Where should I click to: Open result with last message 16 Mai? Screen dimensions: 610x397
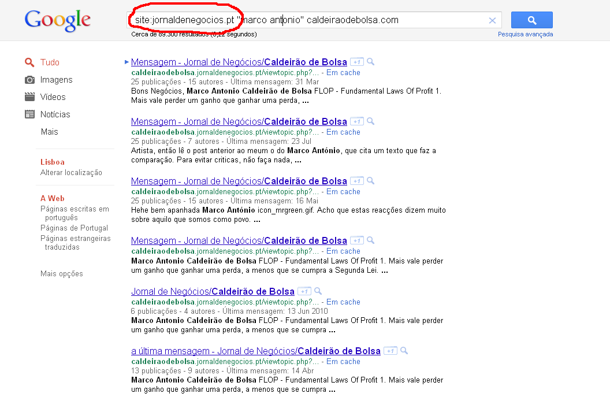[x=239, y=181]
